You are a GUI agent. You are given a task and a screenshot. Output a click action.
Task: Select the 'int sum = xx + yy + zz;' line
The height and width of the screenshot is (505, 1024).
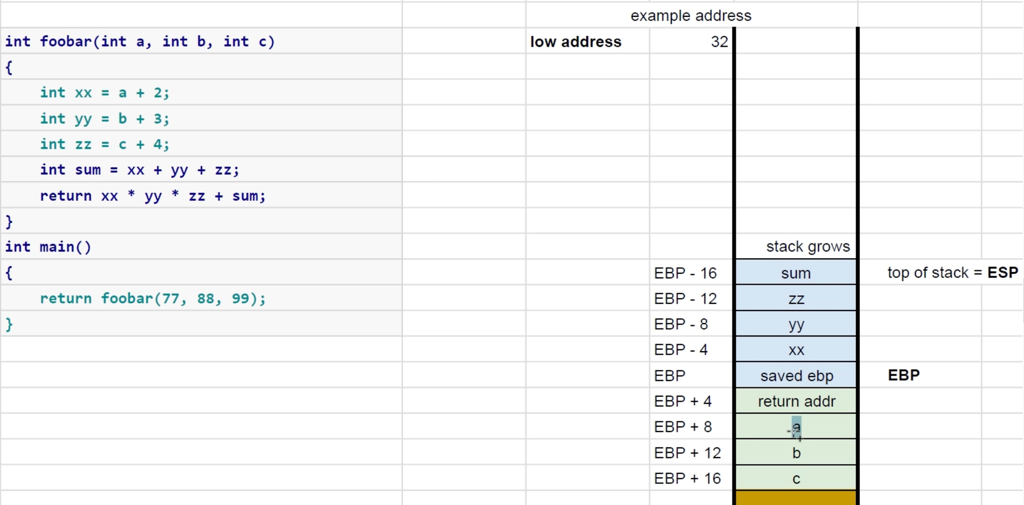tap(201, 170)
